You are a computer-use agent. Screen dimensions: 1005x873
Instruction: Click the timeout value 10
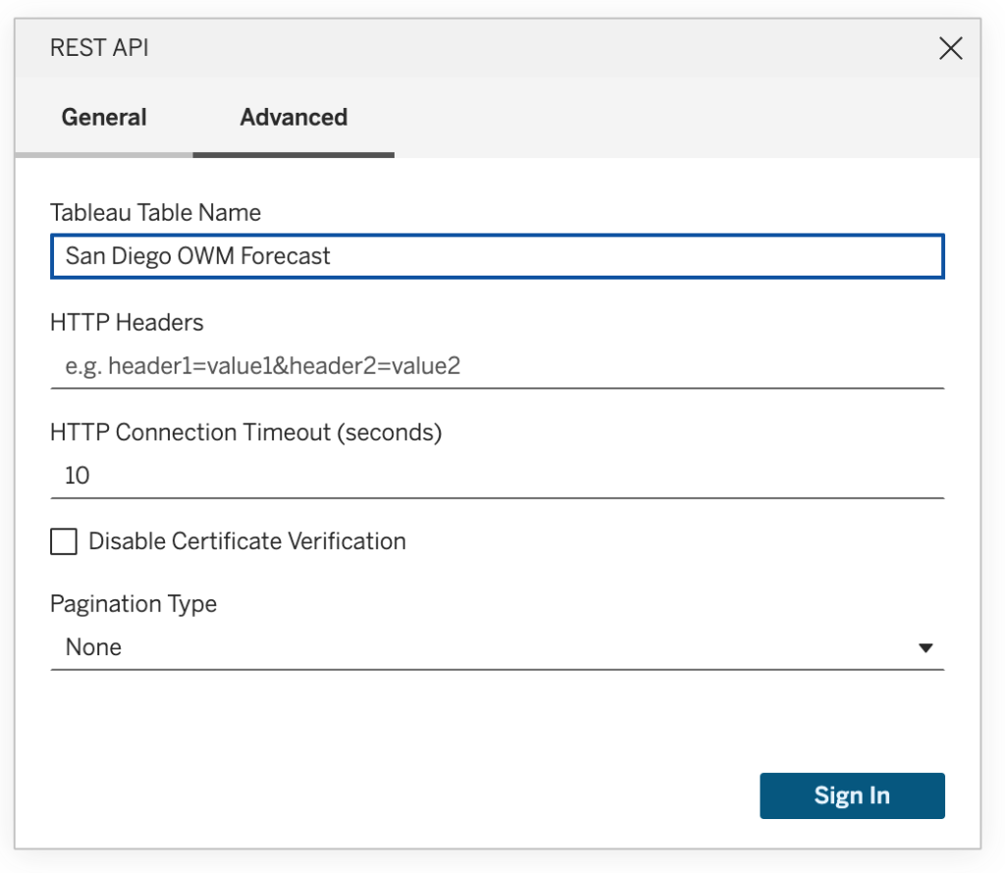pos(78,477)
